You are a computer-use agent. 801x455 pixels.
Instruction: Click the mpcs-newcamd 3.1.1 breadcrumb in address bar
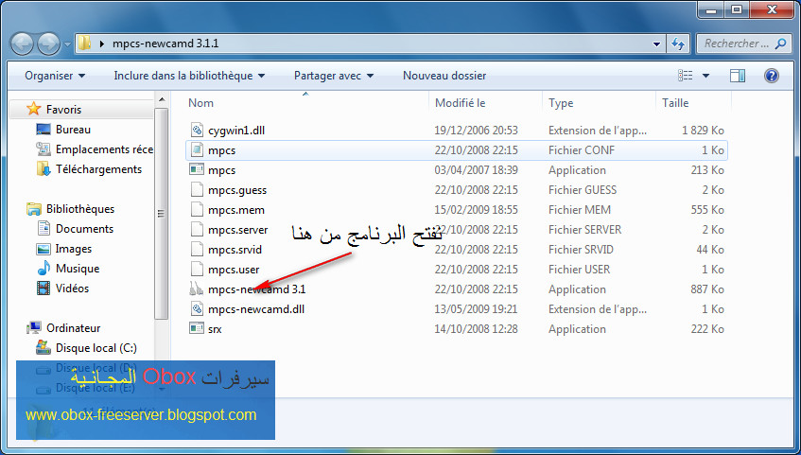[x=165, y=44]
